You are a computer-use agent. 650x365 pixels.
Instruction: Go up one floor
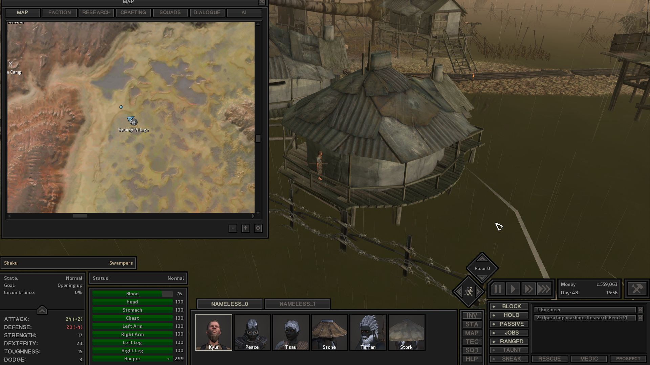pos(482,259)
